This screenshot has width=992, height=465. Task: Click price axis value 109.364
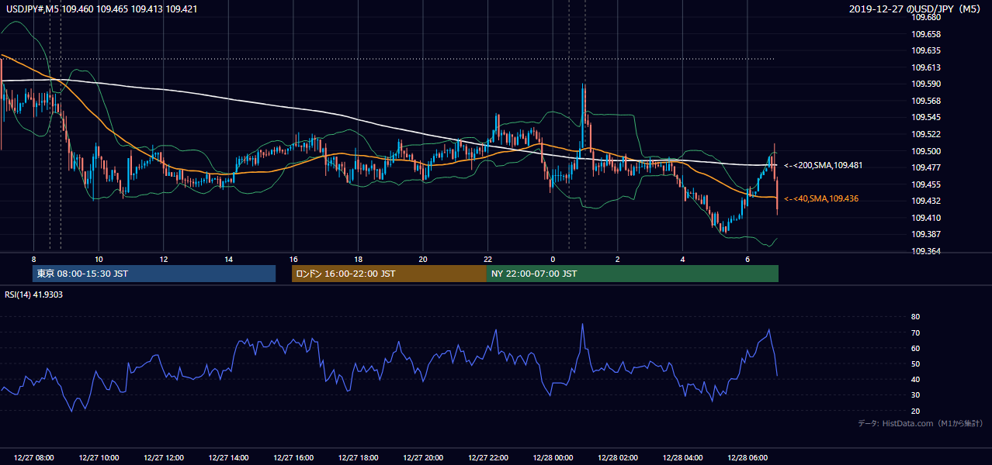click(x=926, y=251)
